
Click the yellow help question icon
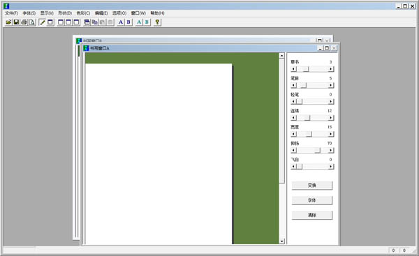(157, 22)
